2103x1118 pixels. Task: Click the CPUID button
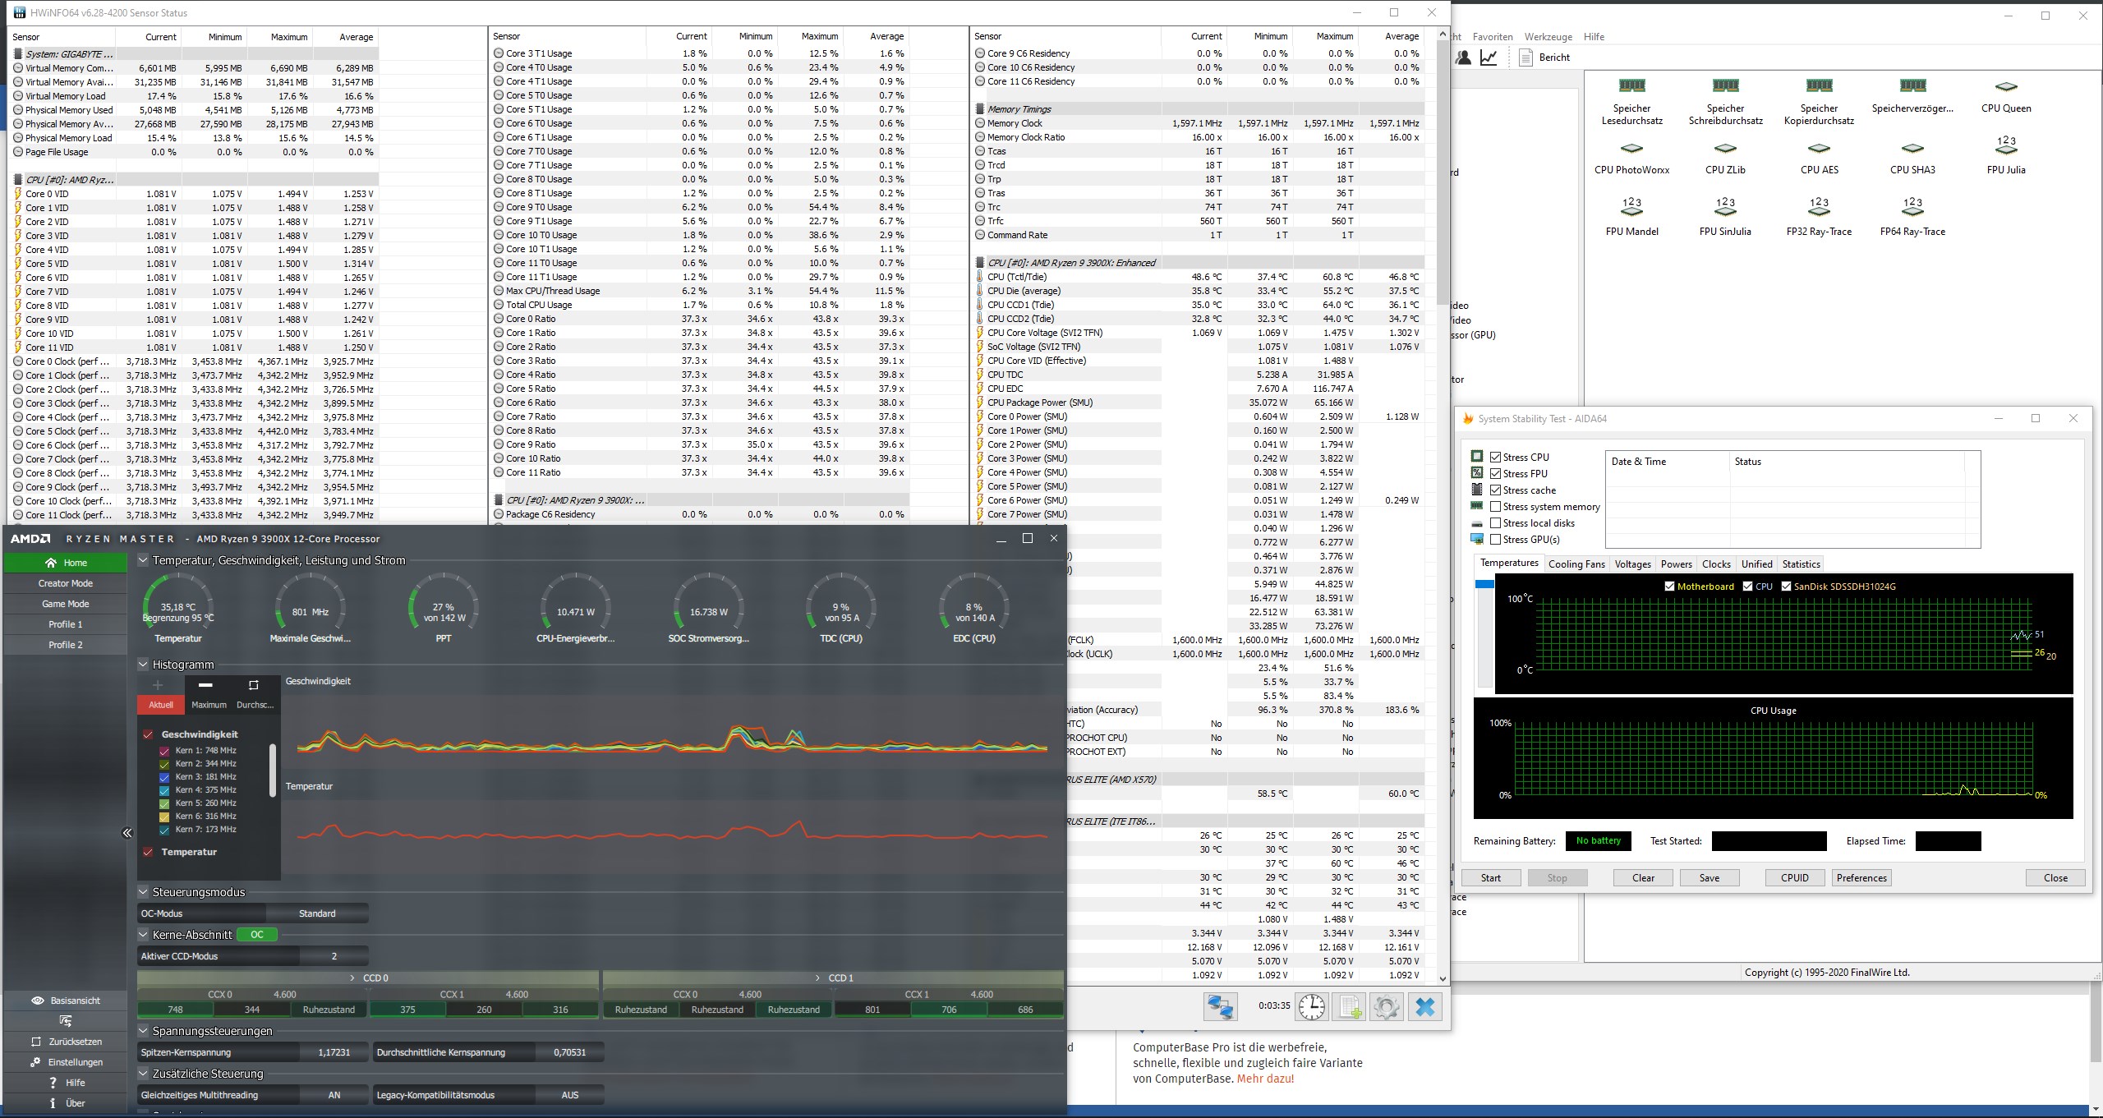pos(1794,878)
